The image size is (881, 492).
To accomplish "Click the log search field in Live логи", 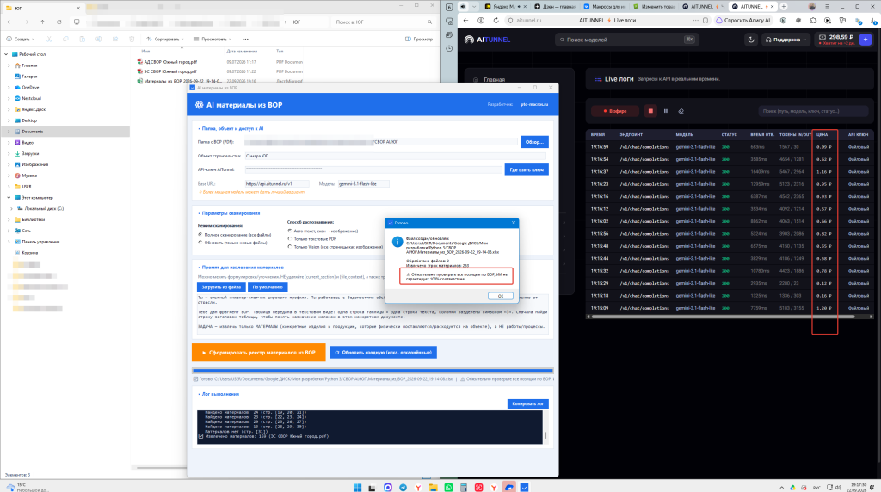I will point(812,111).
